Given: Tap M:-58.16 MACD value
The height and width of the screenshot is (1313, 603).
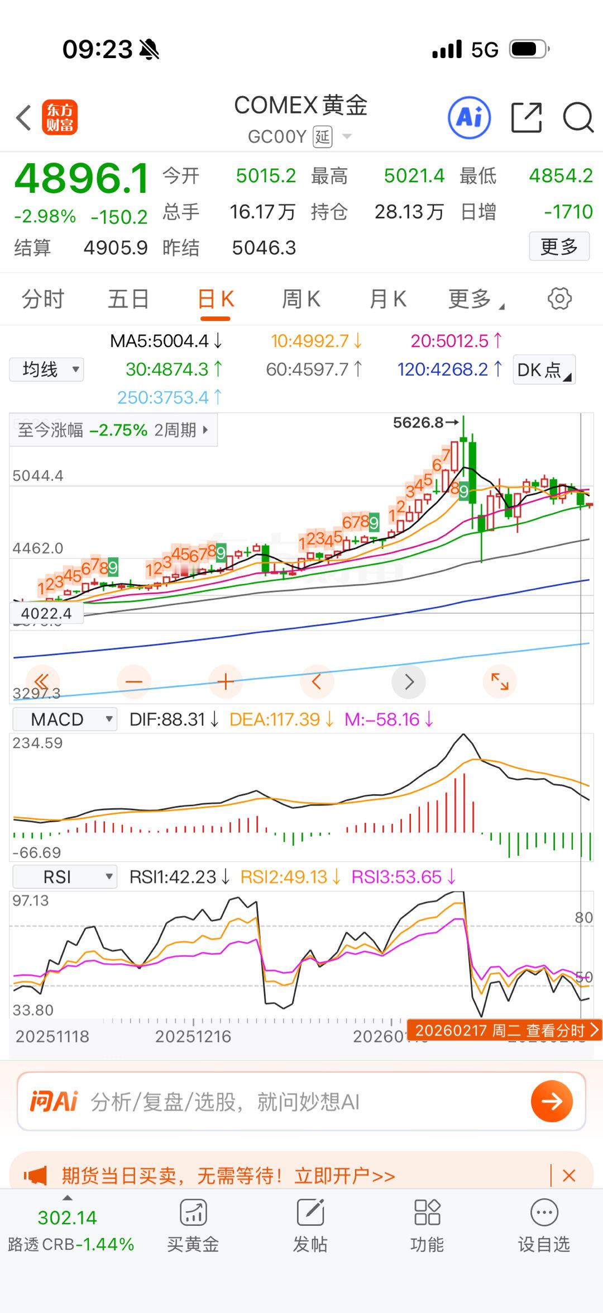Looking at the screenshot, I should point(389,719).
